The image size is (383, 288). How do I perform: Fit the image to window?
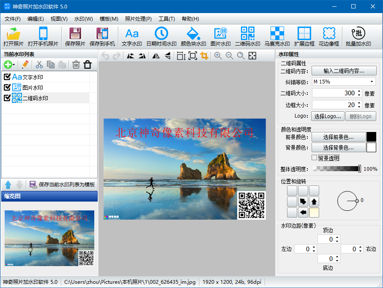(252, 56)
